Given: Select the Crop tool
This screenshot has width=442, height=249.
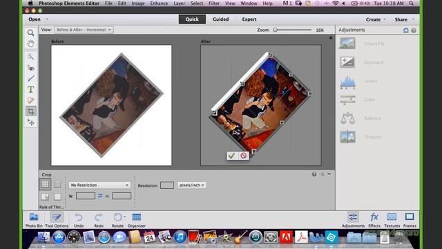Looking at the screenshot, I should (30, 111).
